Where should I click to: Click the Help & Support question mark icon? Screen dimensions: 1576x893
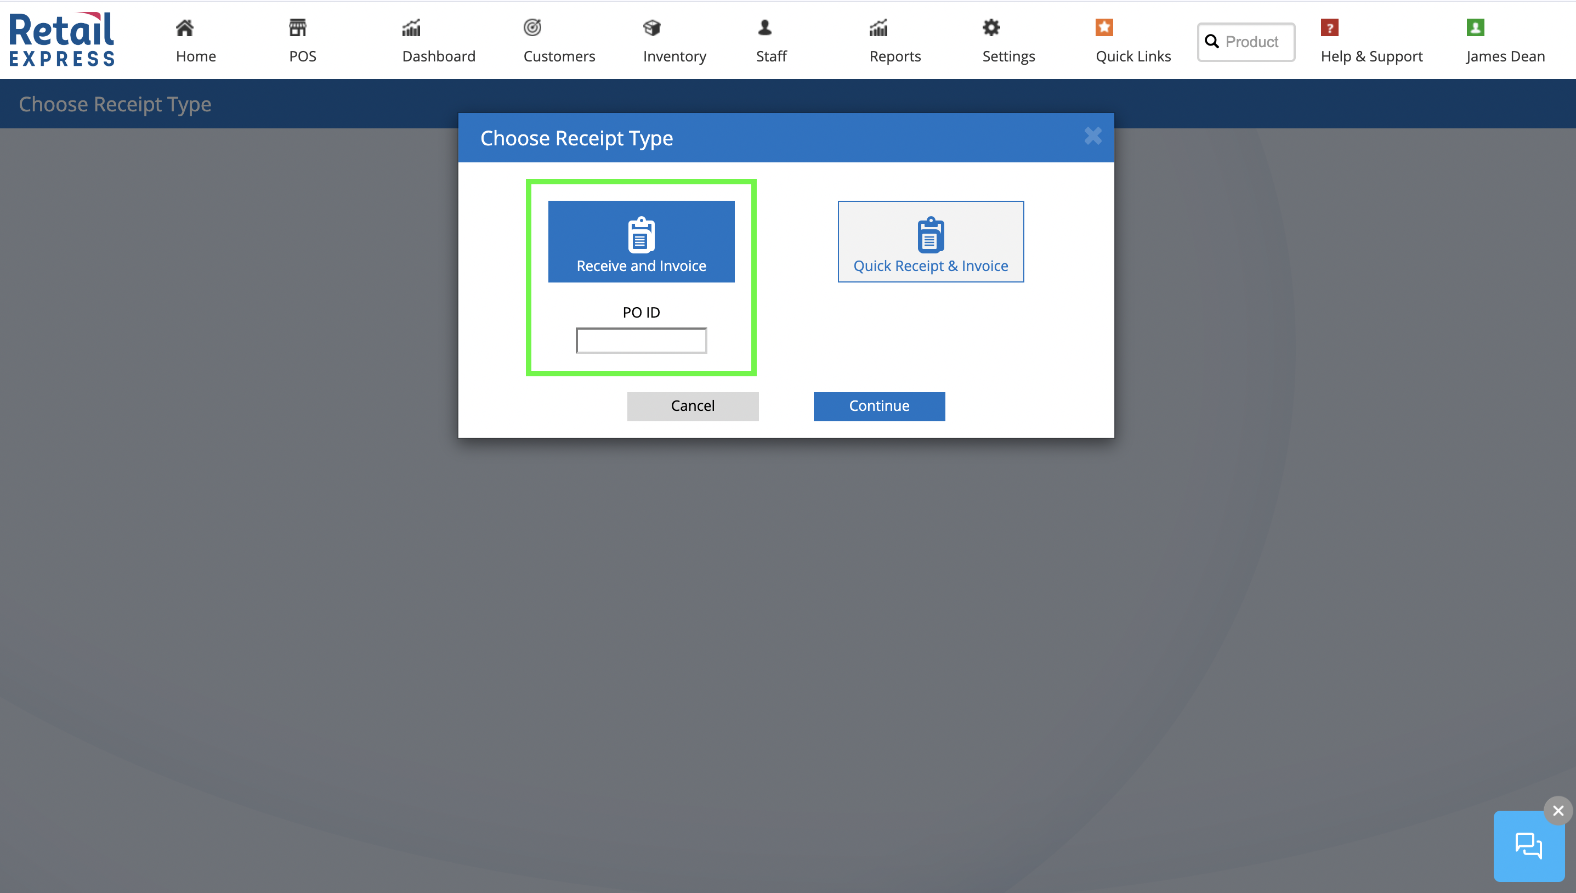1330,27
